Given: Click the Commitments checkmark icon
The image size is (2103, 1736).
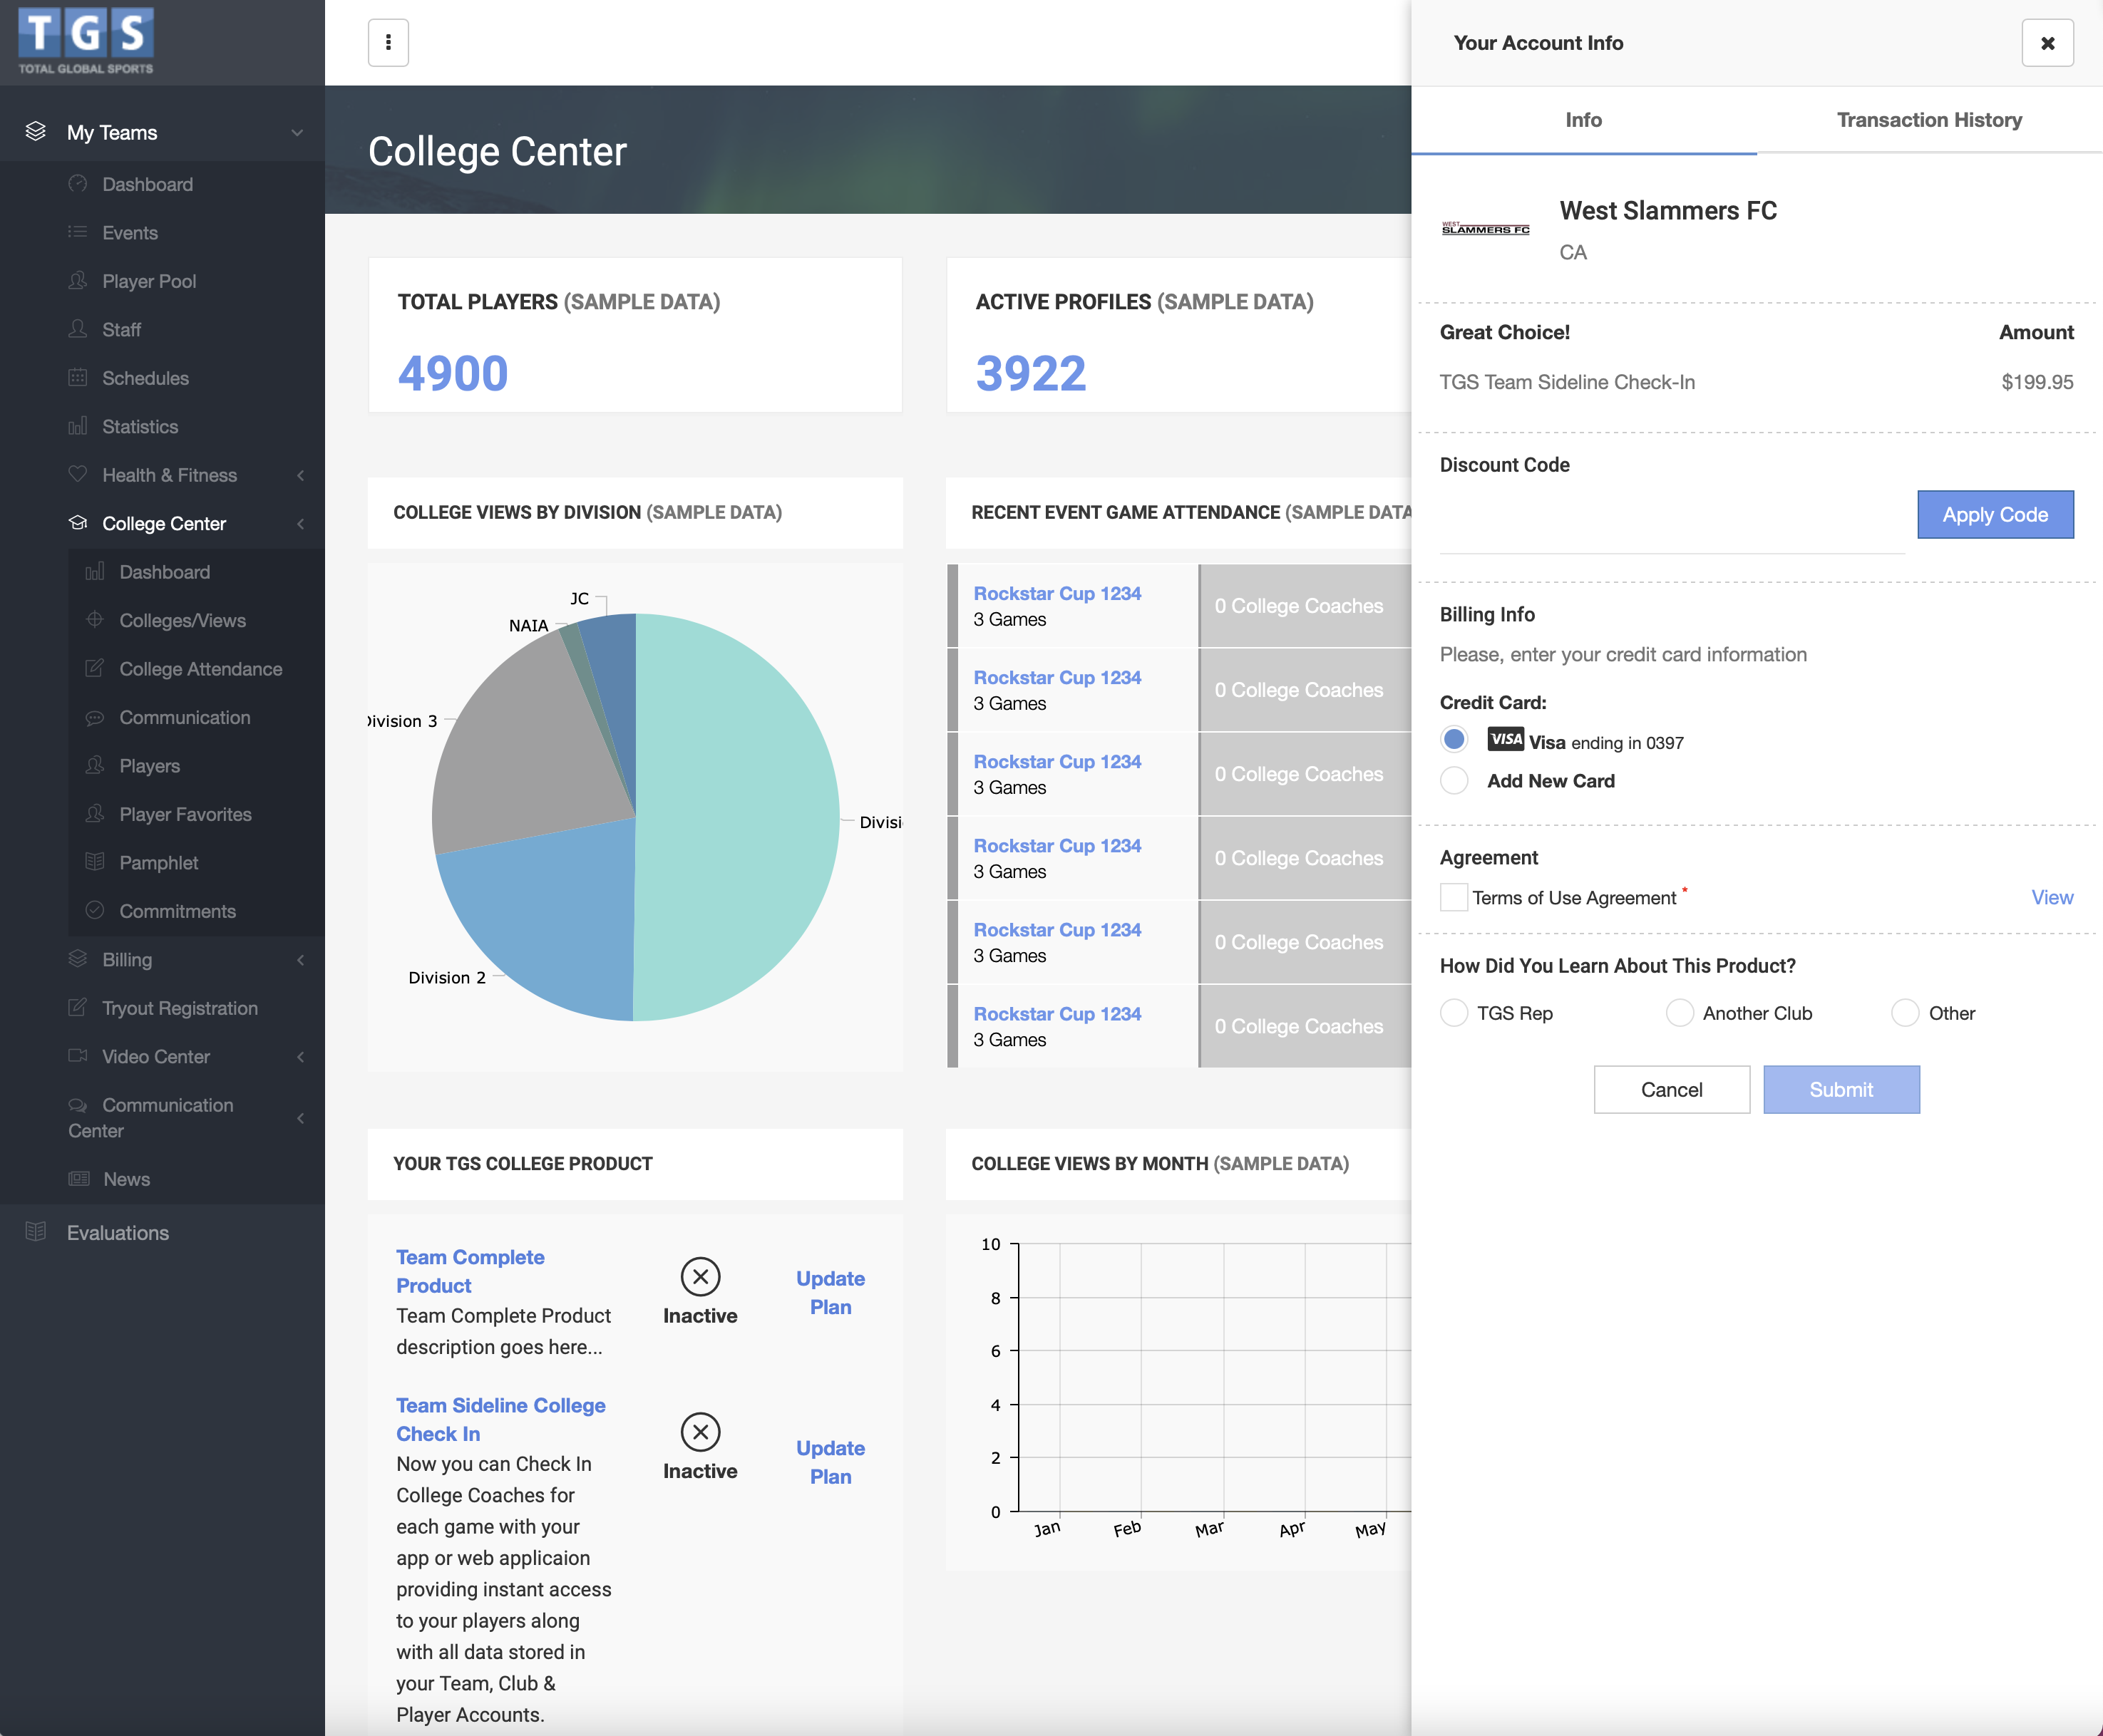Looking at the screenshot, I should (x=95, y=910).
